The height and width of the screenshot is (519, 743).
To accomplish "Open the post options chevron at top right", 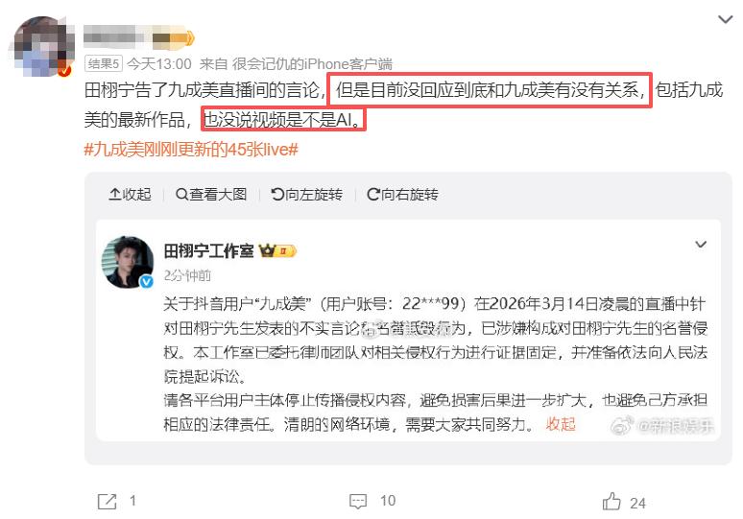I will 725,19.
